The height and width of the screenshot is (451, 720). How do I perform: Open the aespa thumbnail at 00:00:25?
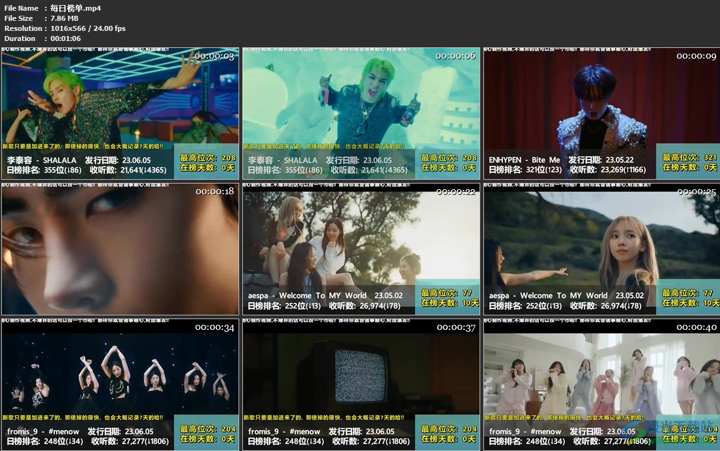point(601,249)
